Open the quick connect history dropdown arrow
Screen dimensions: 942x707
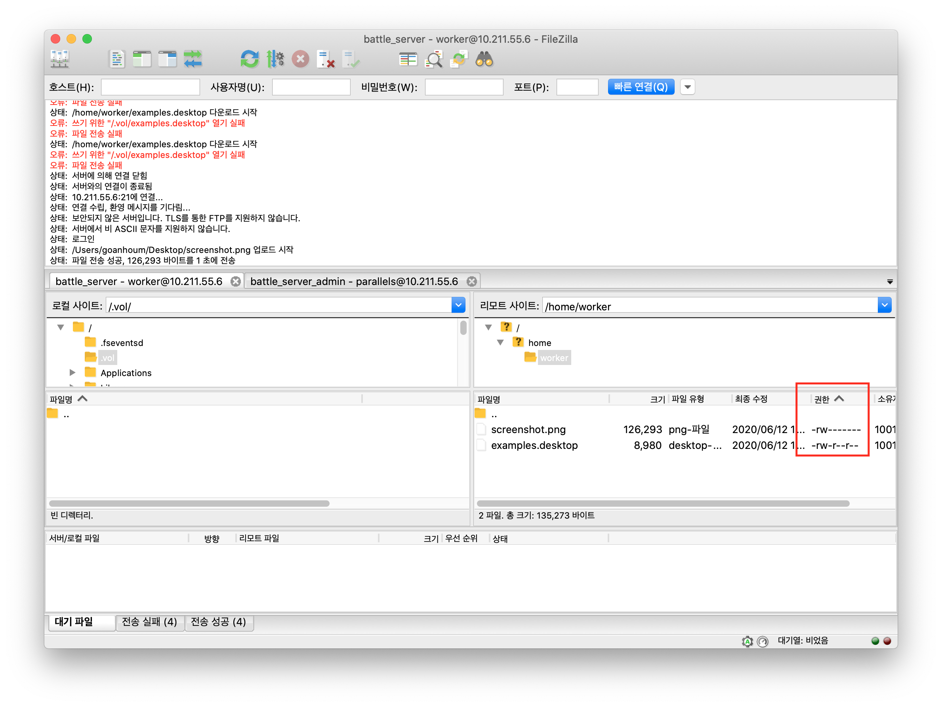(x=687, y=87)
